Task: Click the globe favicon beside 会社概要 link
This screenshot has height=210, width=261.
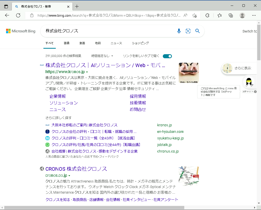Action: (x=47, y=151)
